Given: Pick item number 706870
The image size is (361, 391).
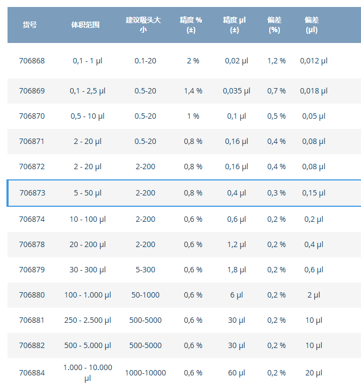Looking at the screenshot, I should [x=32, y=116].
